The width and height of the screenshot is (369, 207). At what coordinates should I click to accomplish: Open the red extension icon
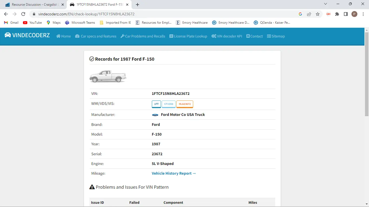point(328,14)
